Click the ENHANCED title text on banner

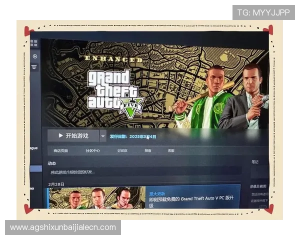tap(113, 59)
